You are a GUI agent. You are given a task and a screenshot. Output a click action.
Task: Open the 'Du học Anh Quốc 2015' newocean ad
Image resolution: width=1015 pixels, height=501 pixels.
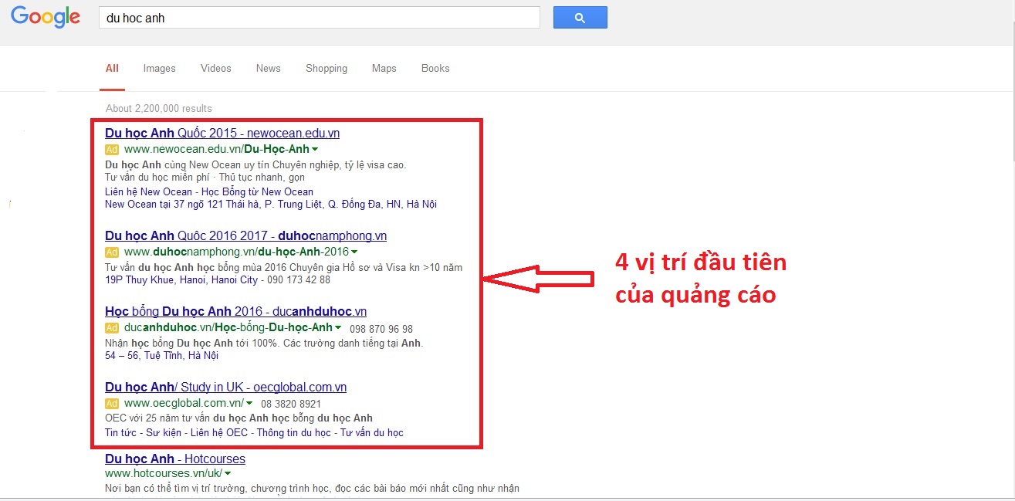click(222, 133)
